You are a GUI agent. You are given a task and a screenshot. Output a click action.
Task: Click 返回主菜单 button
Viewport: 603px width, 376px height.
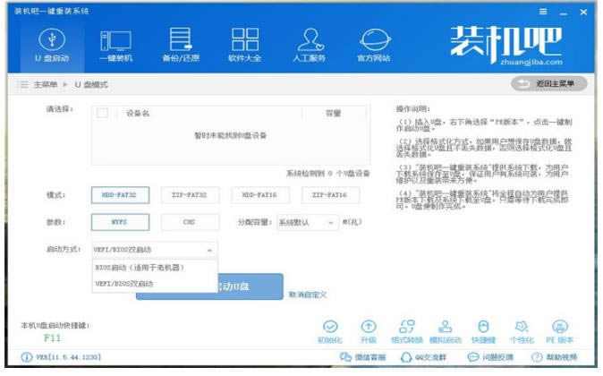[548, 83]
